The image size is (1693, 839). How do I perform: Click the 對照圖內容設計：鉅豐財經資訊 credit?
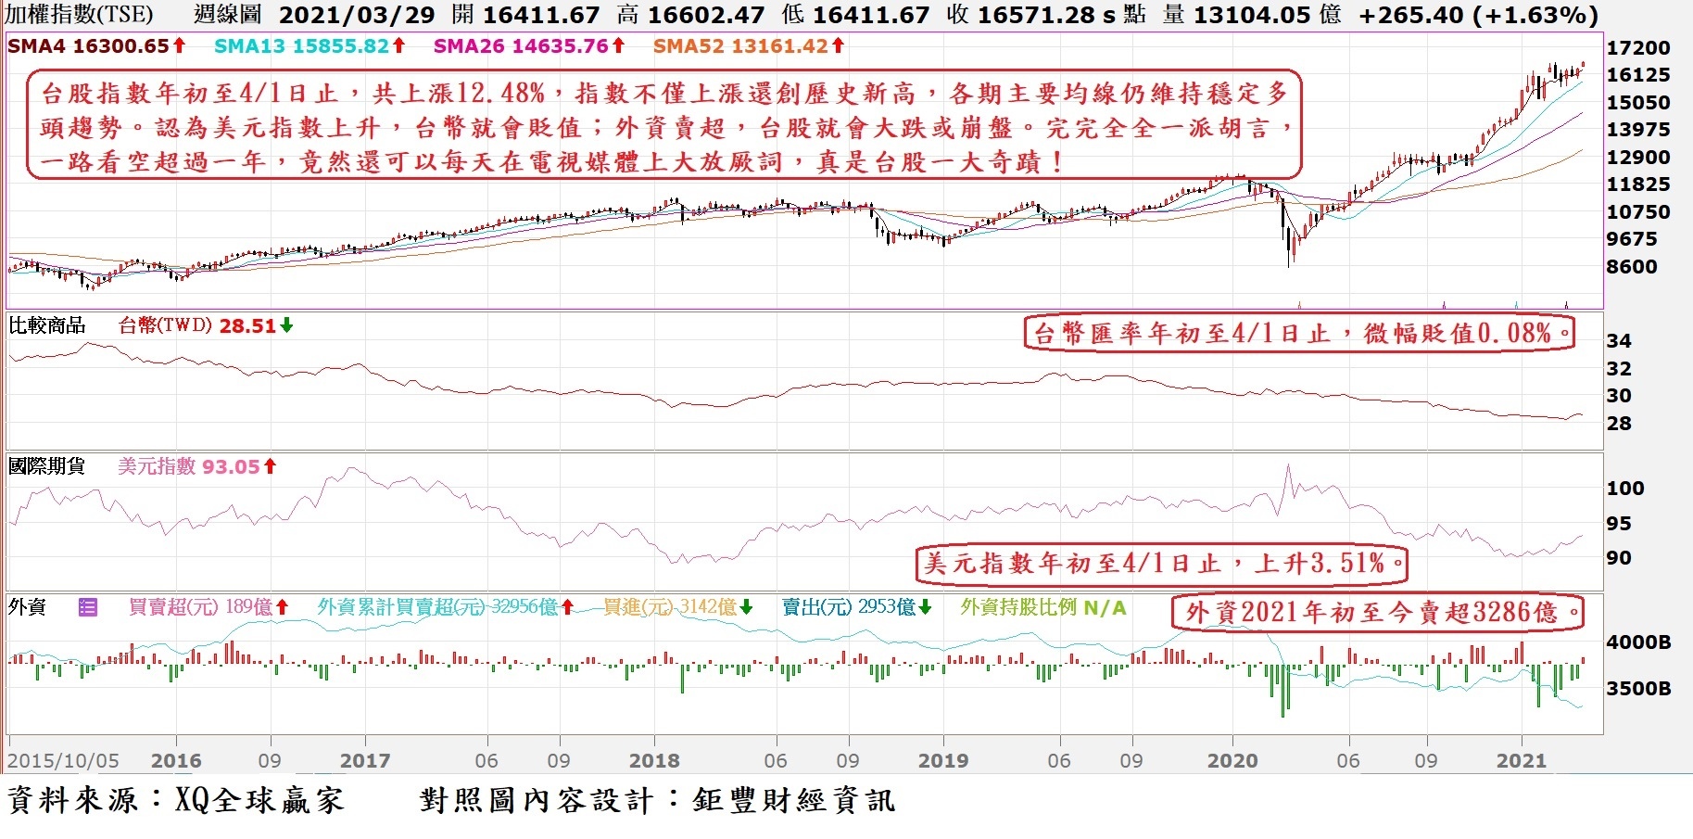[x=658, y=801]
